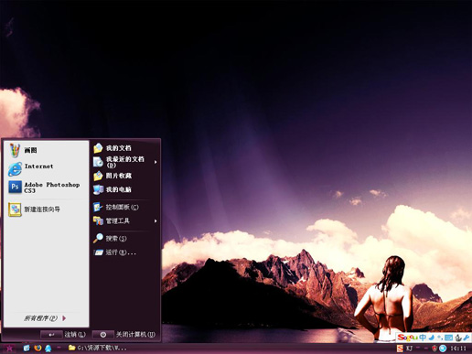Click the red shield tray icon
The width and height of the screenshot is (472, 354).
click(x=434, y=349)
